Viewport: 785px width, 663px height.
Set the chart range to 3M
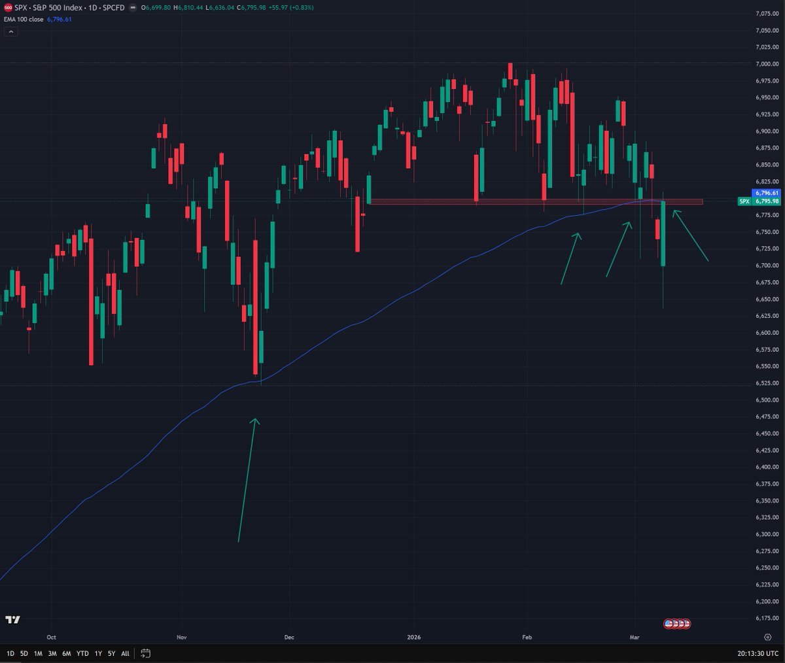click(x=52, y=653)
